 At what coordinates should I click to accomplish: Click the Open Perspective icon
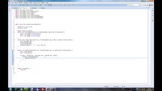click(x=141, y=5)
